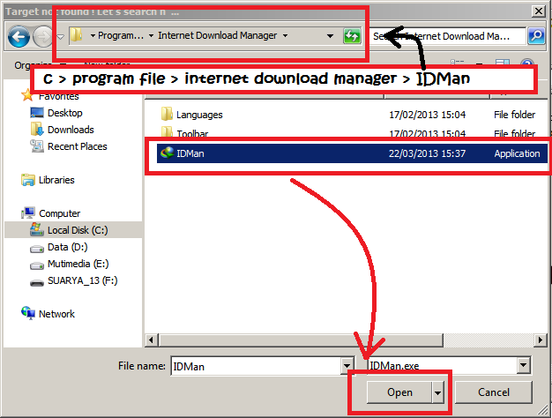
Task: Click the IDMan application icon
Action: (168, 153)
